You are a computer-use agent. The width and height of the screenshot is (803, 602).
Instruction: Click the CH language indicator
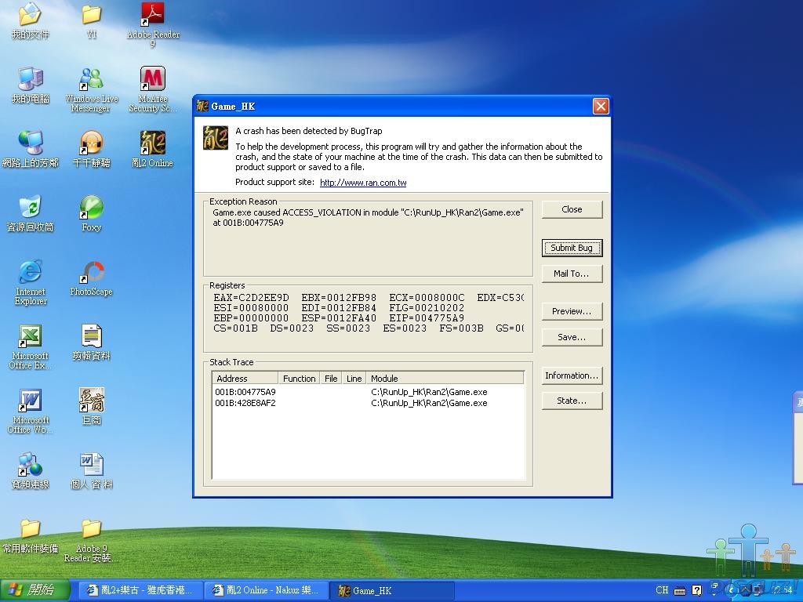tap(662, 590)
